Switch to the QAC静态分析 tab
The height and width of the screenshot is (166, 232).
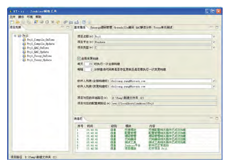click(143, 27)
